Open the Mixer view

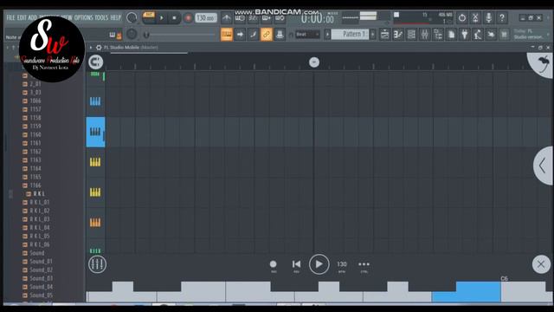pos(425,35)
